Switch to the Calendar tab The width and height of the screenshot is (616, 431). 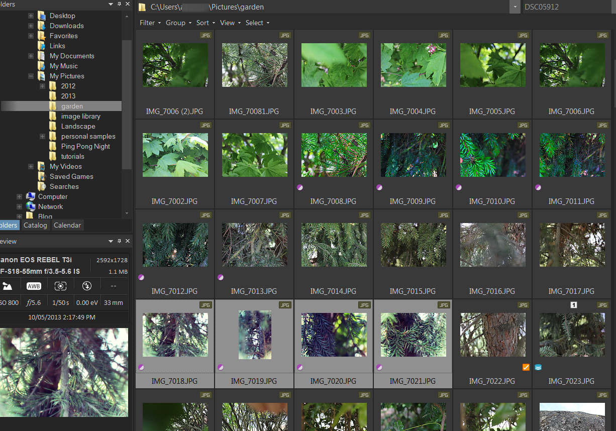point(67,225)
